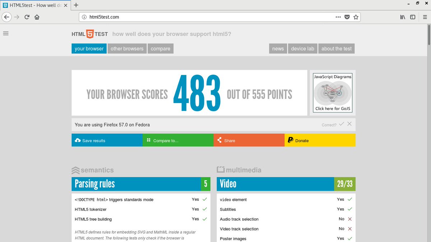431x242 pixels.
Task: Click 'Poster images' row text
Action: tap(233, 239)
